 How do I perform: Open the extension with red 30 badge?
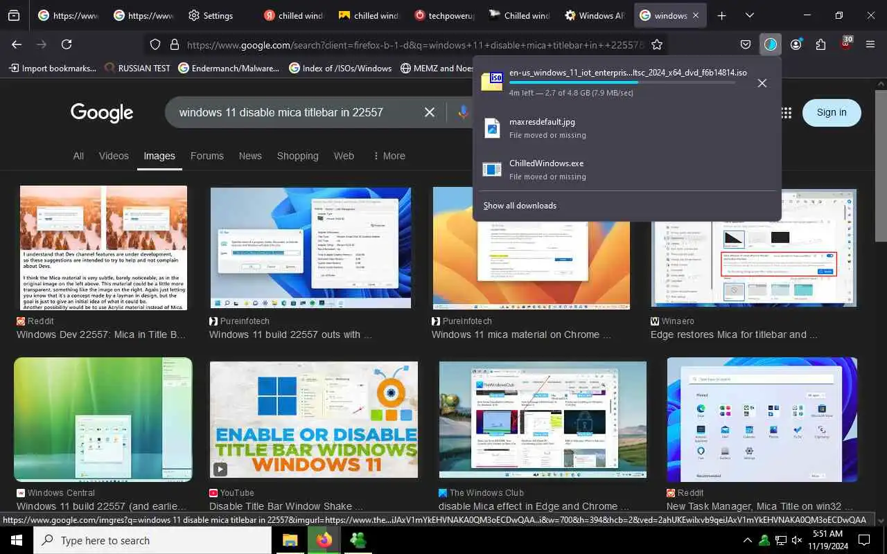845,43
